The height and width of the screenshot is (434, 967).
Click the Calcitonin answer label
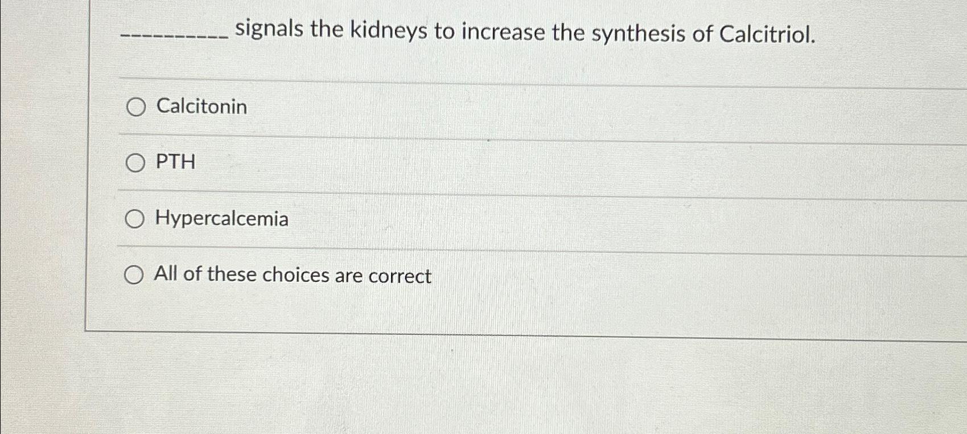pyautogui.click(x=200, y=107)
